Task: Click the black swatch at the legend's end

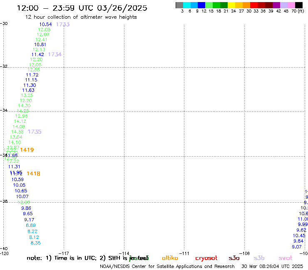Action: [x=299, y=5]
